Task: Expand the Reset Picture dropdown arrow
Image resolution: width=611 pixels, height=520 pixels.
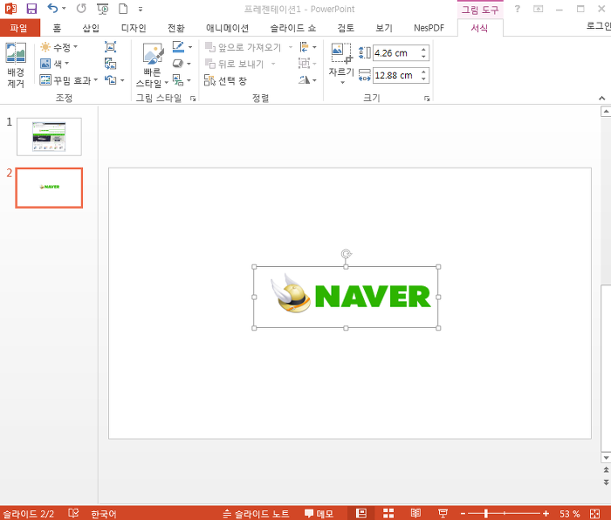Action: point(122,80)
